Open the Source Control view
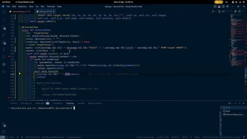This screenshot has width=247, height=139. (3, 27)
